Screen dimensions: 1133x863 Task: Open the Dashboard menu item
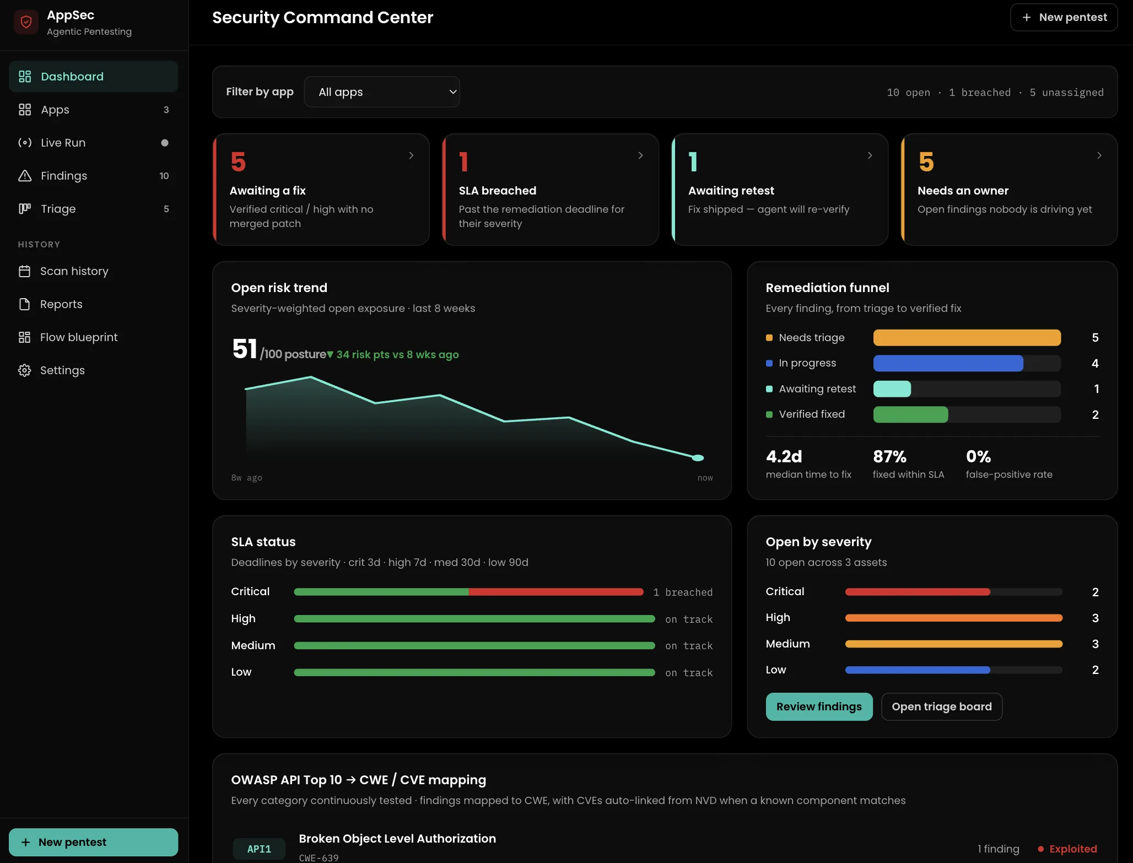tap(93, 77)
